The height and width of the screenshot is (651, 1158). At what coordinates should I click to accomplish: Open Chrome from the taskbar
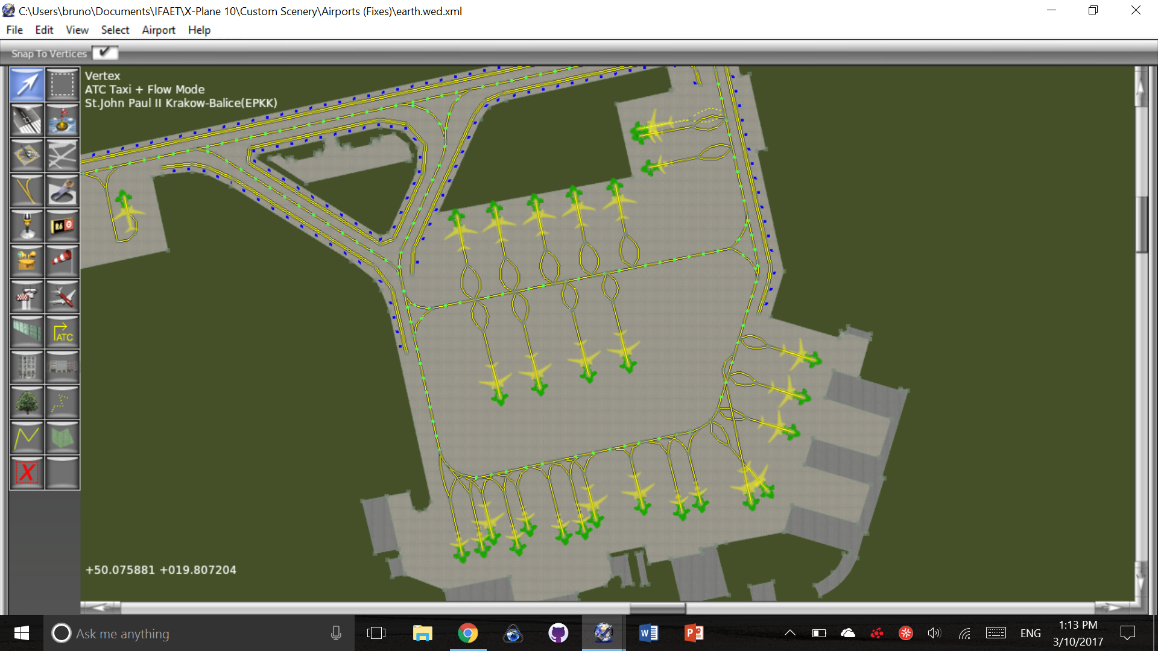pyautogui.click(x=467, y=633)
